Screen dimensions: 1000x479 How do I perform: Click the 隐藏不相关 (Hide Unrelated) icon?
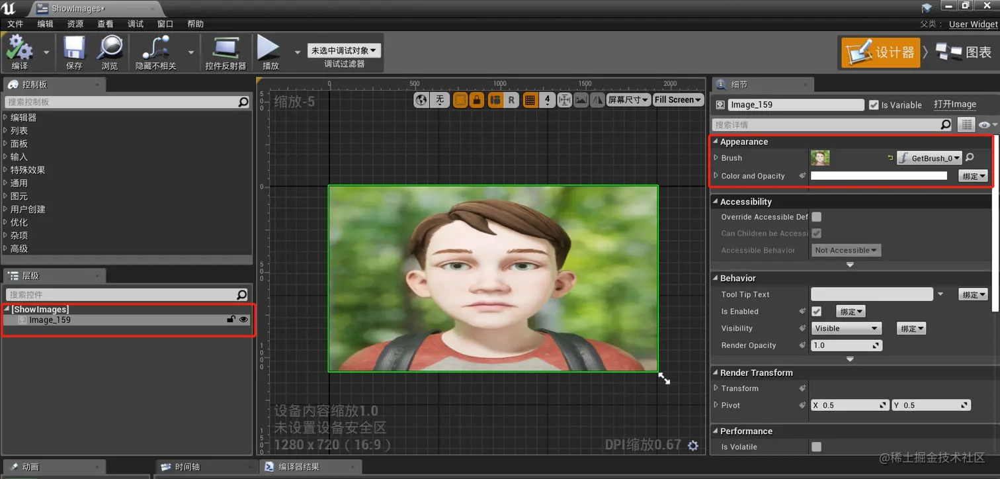pyautogui.click(x=156, y=48)
